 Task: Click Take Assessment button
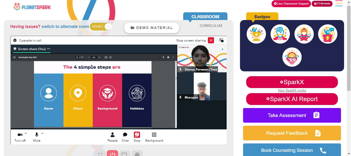click(x=292, y=115)
